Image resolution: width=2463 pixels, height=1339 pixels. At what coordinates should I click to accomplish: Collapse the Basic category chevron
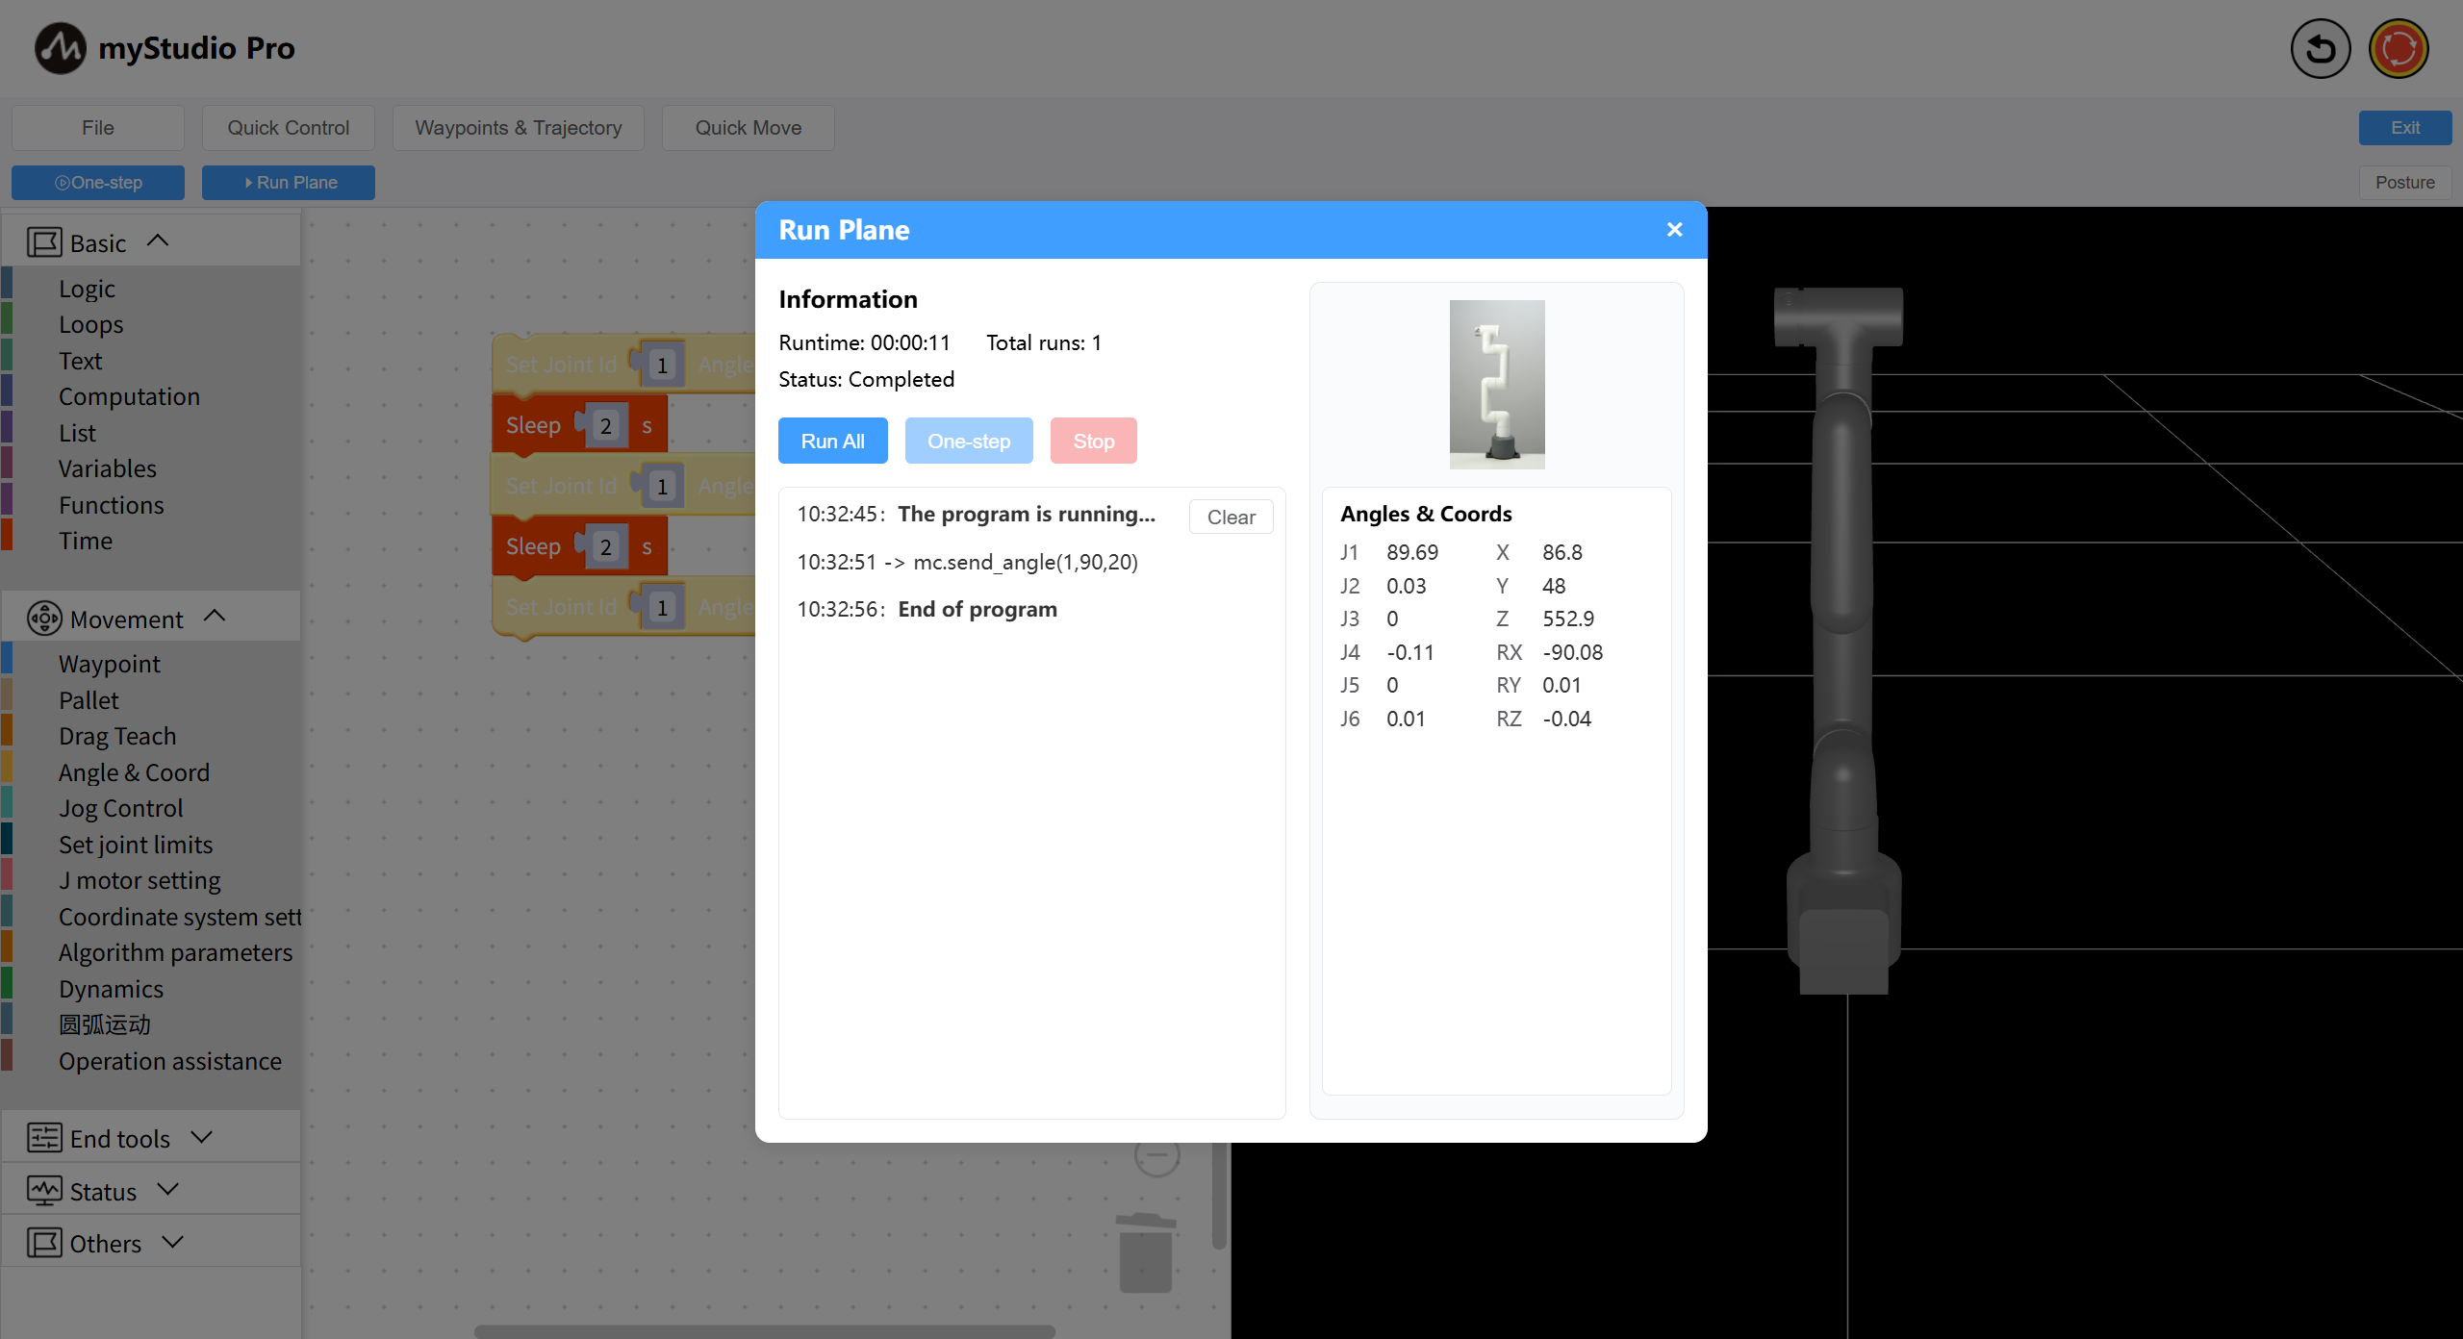[158, 241]
